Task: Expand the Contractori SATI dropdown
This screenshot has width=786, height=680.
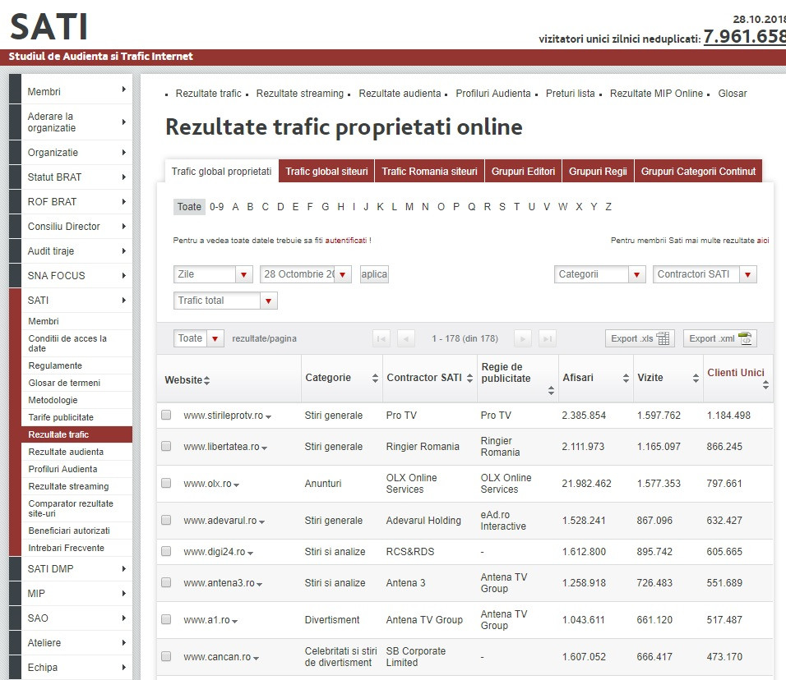Action: point(705,274)
